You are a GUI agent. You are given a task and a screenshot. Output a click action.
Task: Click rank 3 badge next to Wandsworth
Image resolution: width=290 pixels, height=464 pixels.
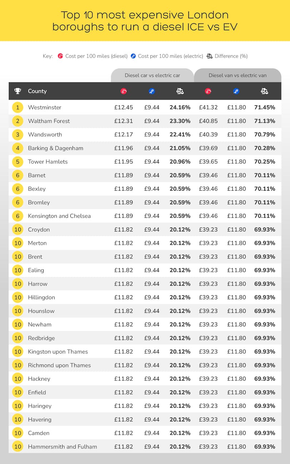click(17, 135)
